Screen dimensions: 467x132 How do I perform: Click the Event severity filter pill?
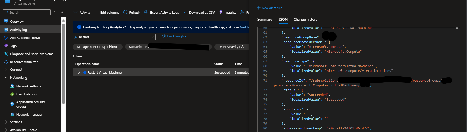[232, 47]
